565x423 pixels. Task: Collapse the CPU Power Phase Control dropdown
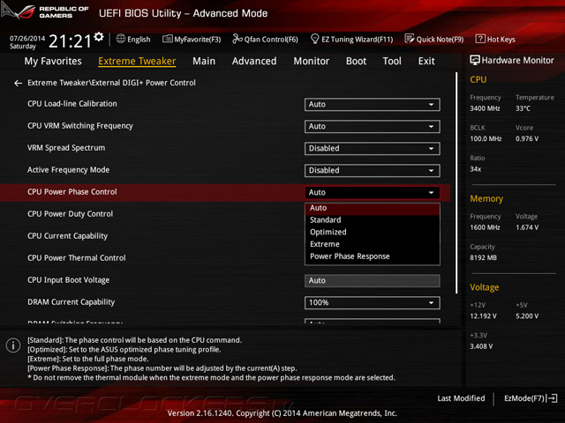click(x=373, y=192)
